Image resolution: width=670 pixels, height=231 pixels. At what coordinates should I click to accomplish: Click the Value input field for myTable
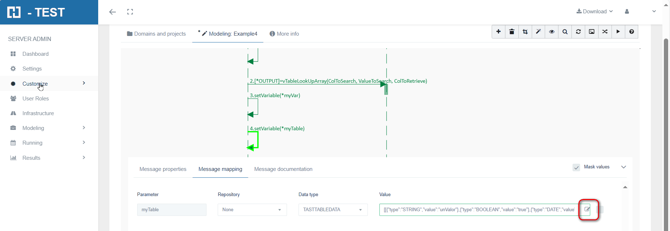pyautogui.click(x=479, y=210)
